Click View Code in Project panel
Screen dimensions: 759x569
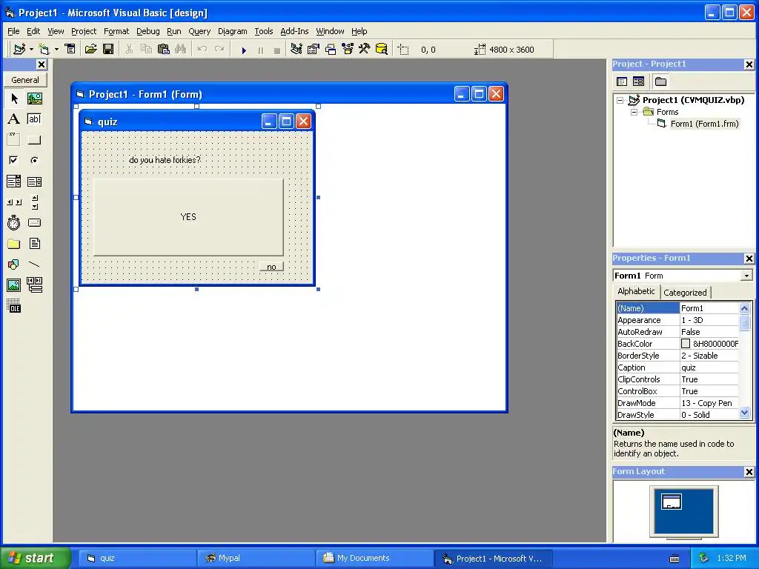click(x=622, y=81)
